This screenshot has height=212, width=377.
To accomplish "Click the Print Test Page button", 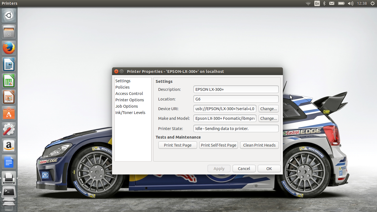I will 178,145.
